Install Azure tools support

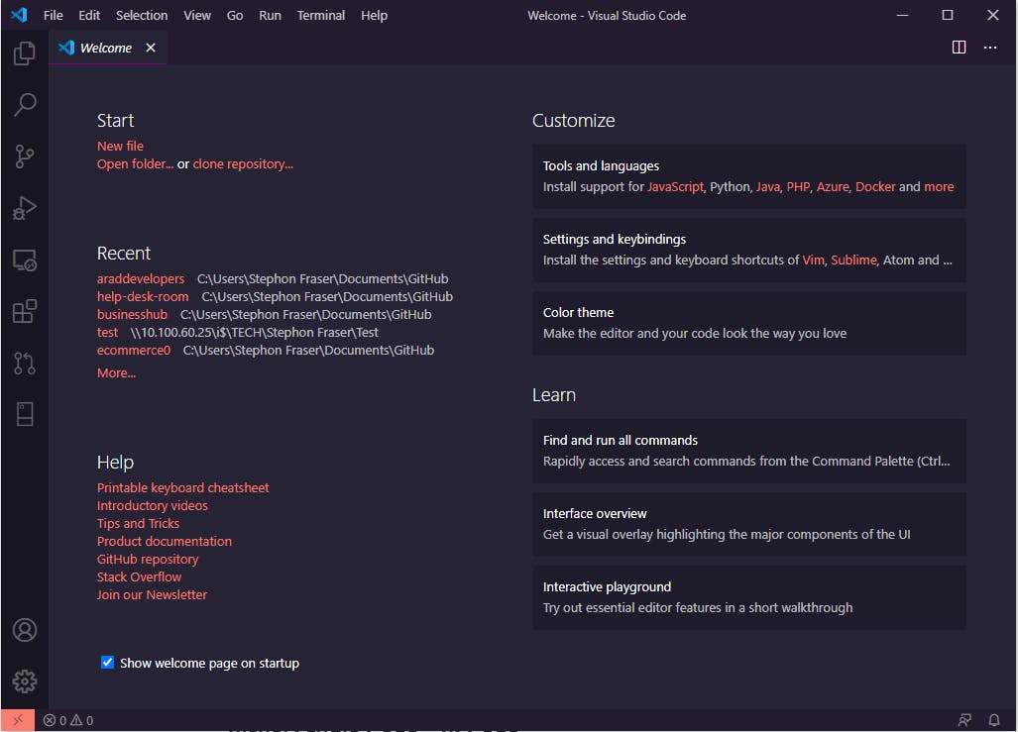(x=833, y=187)
